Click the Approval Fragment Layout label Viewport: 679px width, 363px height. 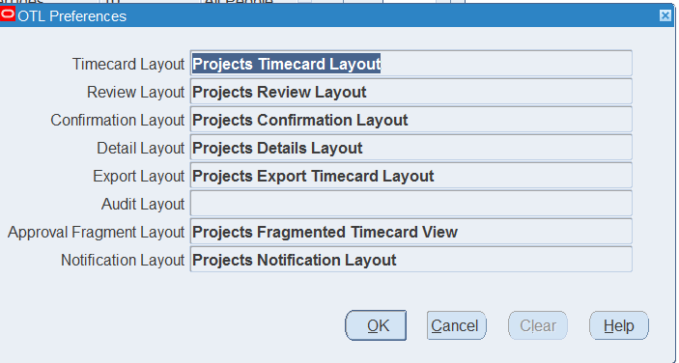97,233
